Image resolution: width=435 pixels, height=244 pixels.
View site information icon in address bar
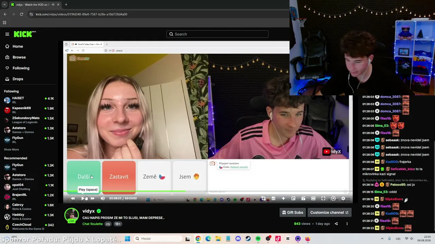tap(31, 14)
